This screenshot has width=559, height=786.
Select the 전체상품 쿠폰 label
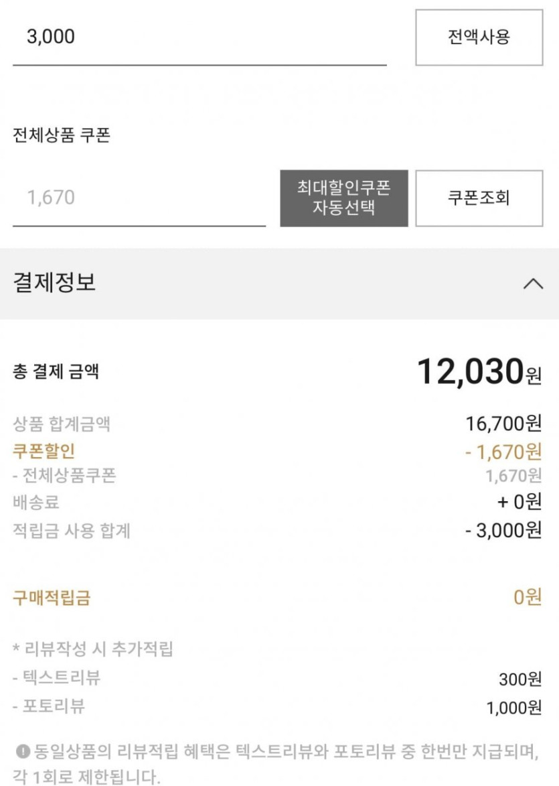click(x=62, y=135)
